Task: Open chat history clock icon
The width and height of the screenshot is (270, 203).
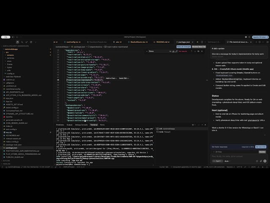Action: pos(259,42)
